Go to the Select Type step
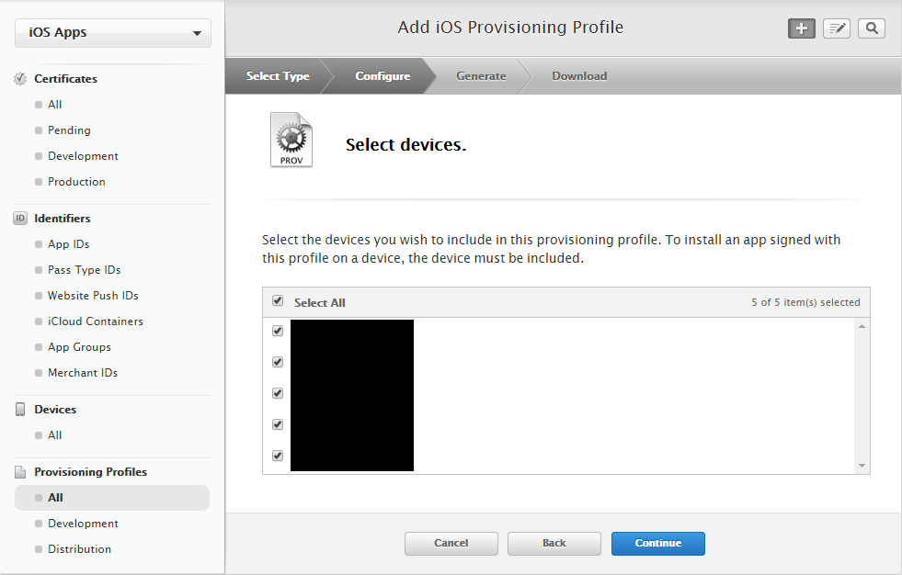 278,76
